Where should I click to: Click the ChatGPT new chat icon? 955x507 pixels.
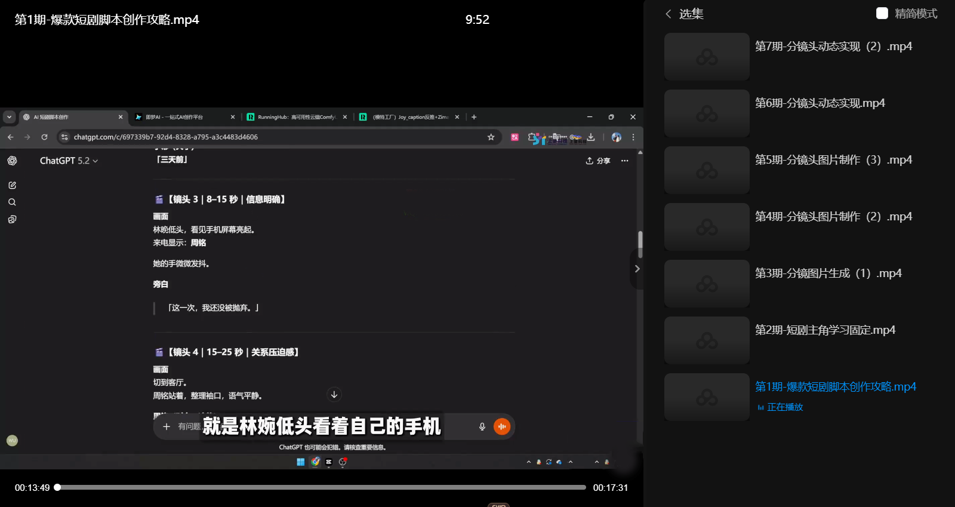12,185
